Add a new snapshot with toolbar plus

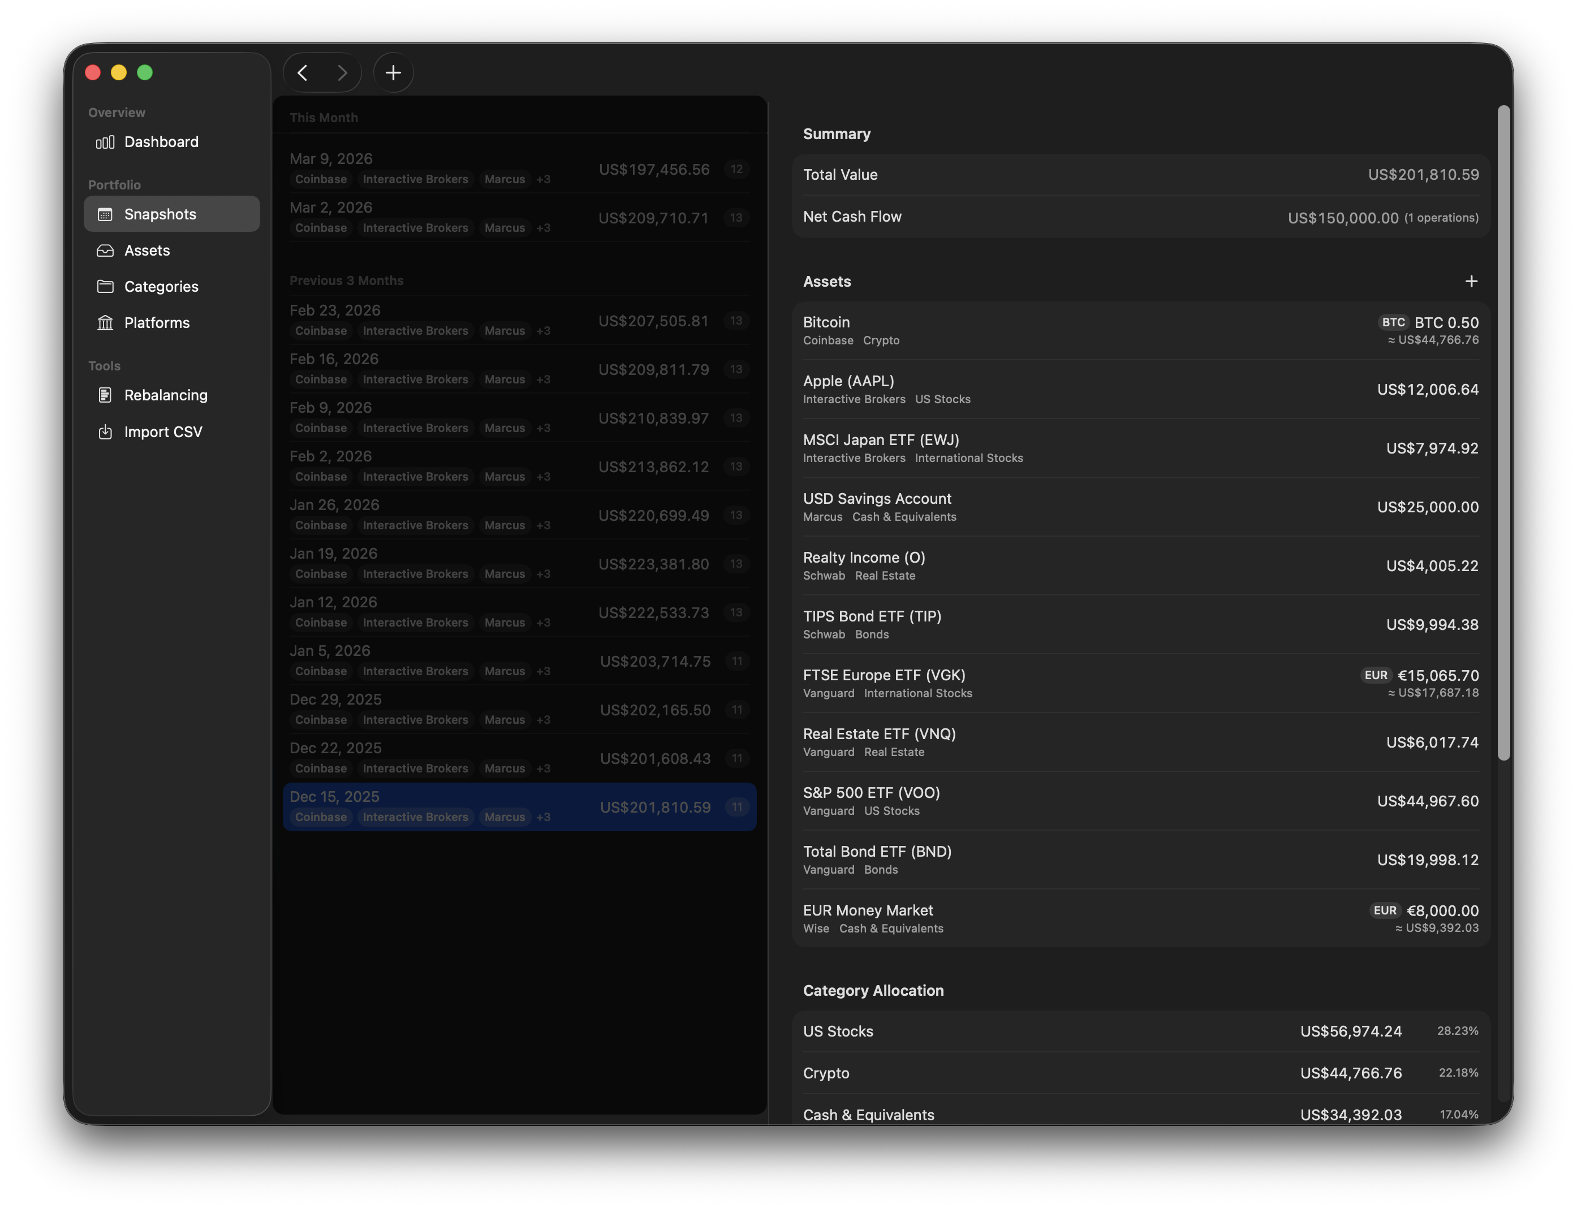coord(393,73)
